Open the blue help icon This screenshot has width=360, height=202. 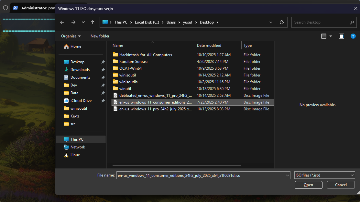tap(353, 36)
